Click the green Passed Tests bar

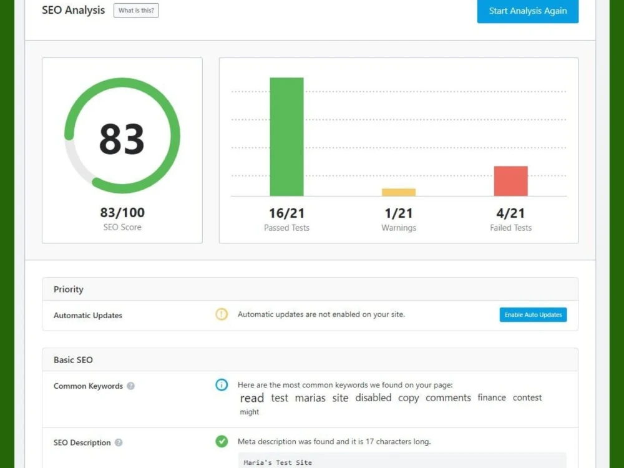tap(286, 137)
